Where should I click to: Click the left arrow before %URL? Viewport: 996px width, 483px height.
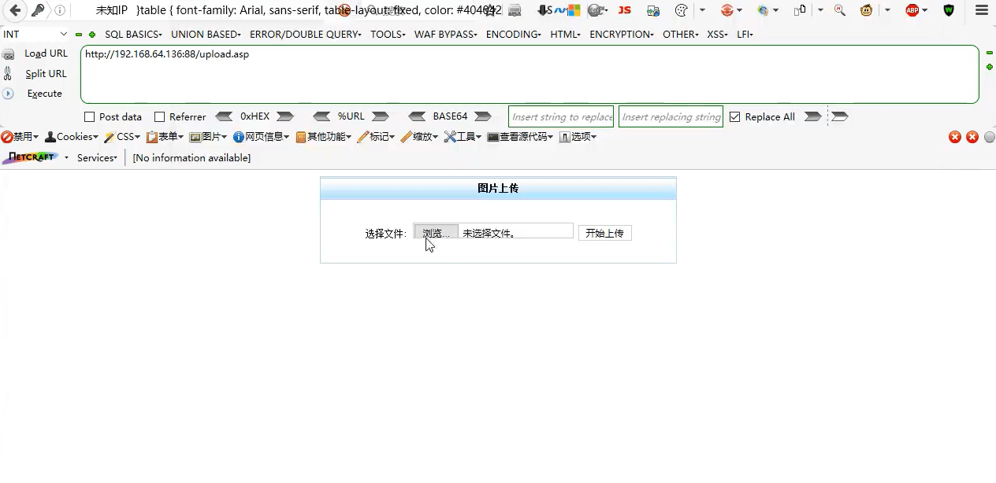click(321, 116)
